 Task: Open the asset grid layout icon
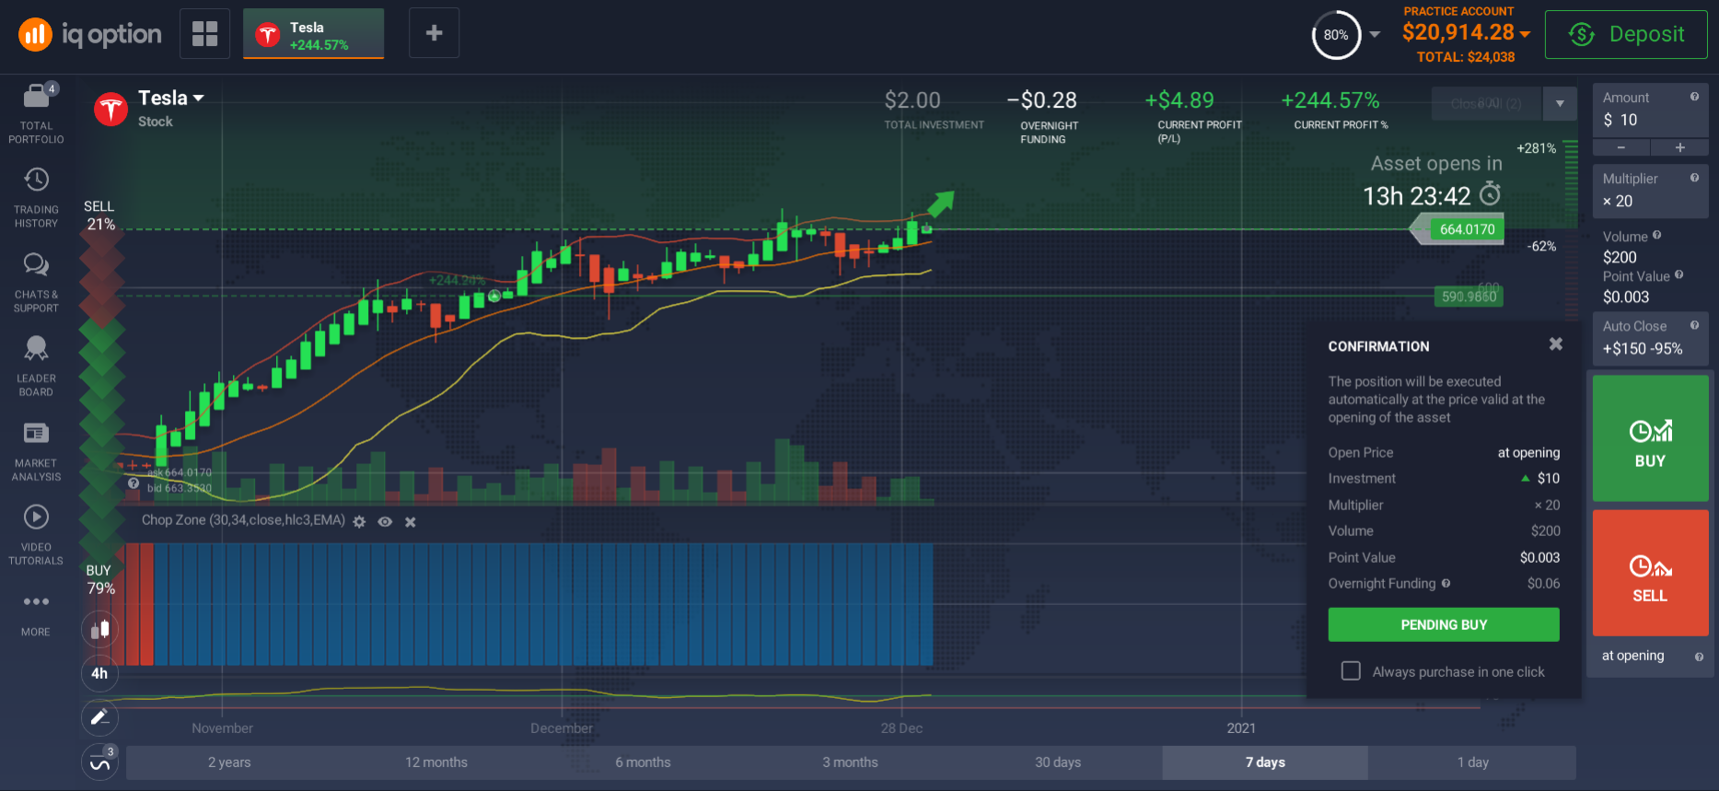click(204, 34)
